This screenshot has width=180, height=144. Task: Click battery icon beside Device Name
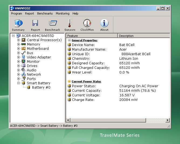pyautogui.click(x=69, y=45)
